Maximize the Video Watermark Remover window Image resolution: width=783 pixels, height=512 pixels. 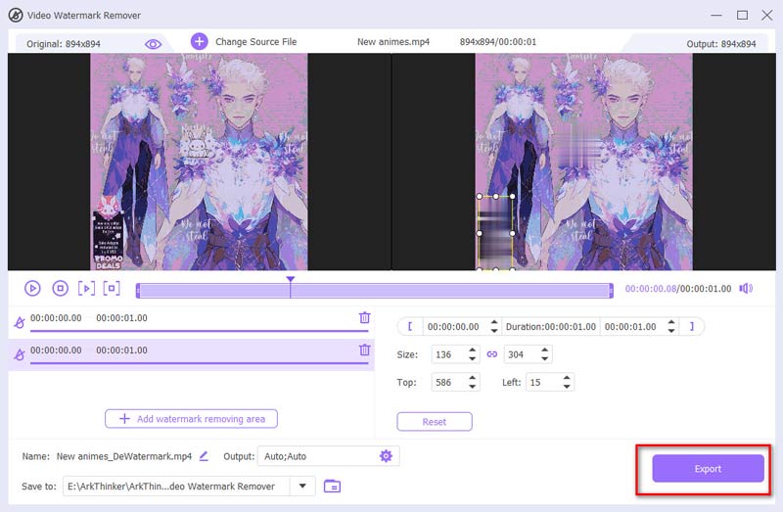click(x=742, y=15)
